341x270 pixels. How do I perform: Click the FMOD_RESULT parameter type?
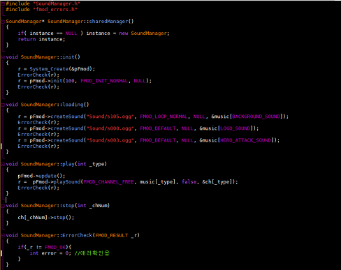click(x=112, y=236)
